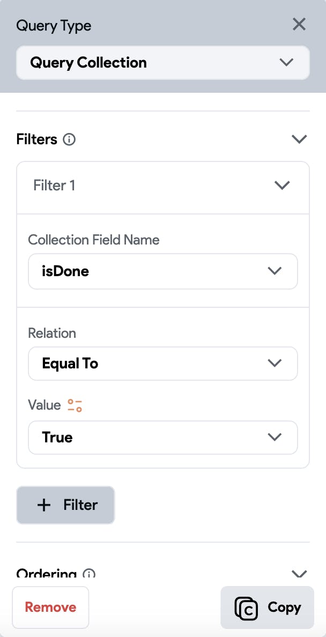Show info tooltip next to Filters
This screenshot has width=326, height=637.
point(69,139)
